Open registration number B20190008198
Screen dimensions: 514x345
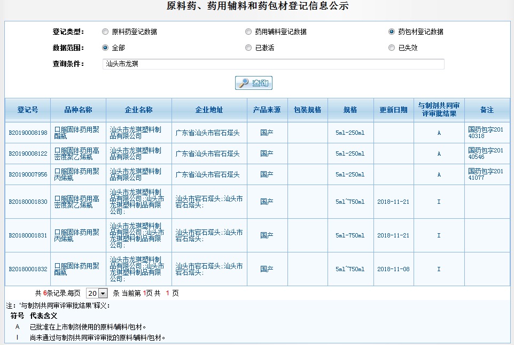[x=28, y=133]
